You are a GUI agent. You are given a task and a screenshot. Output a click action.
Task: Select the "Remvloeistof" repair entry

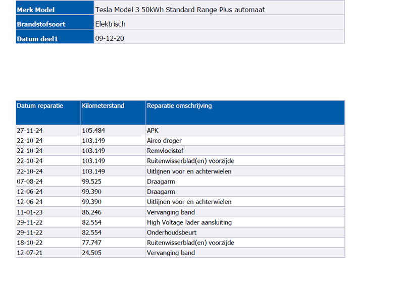(x=165, y=151)
